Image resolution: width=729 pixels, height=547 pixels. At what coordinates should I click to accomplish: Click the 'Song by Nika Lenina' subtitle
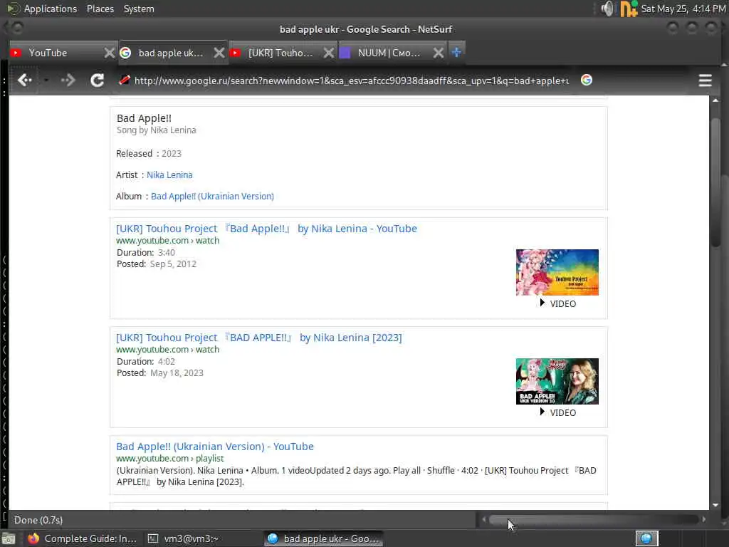point(156,130)
